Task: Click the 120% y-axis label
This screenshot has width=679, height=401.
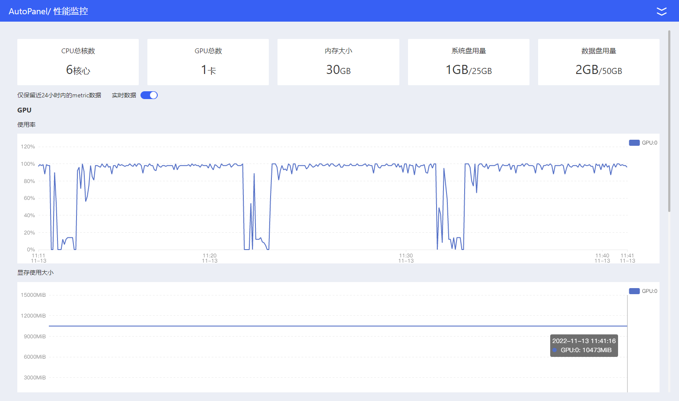Action: (x=28, y=147)
